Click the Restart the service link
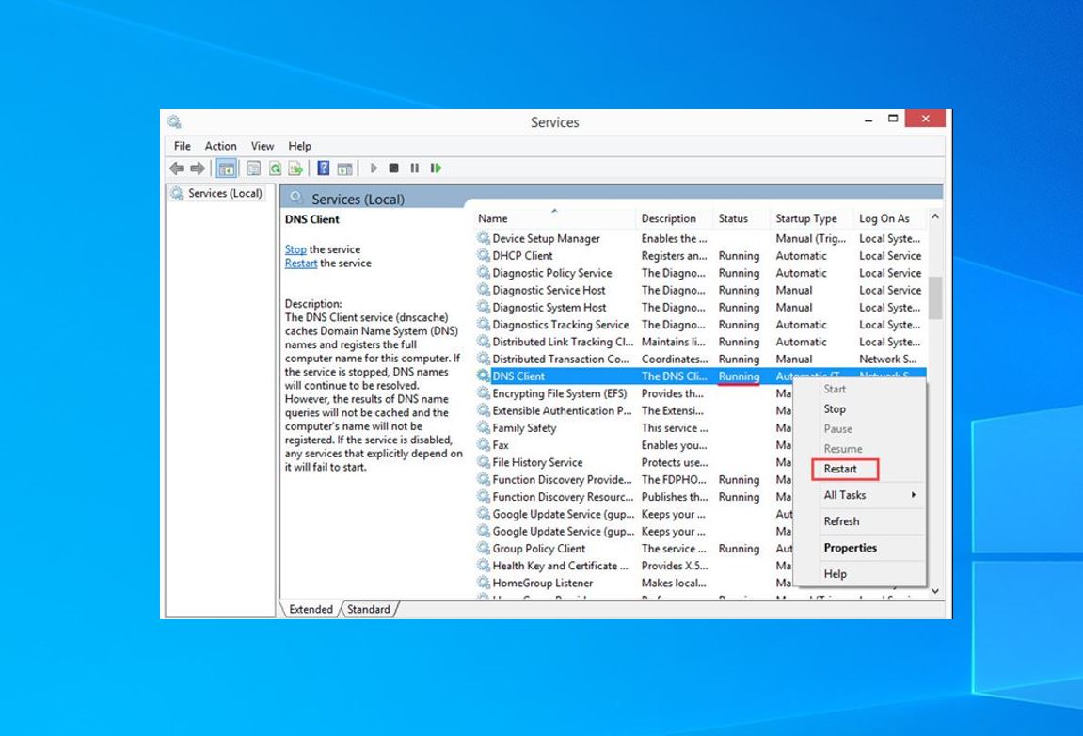 pos(300,264)
